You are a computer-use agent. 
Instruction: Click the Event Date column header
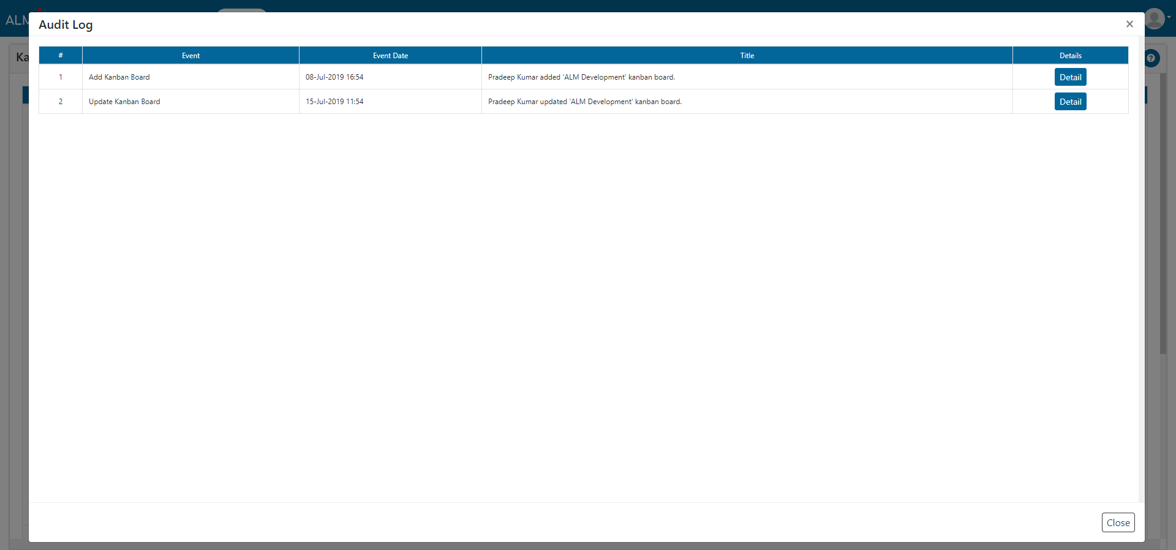pos(390,55)
